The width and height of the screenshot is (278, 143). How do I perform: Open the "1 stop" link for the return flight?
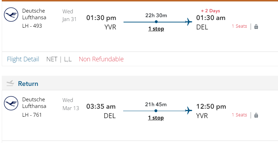point(156,118)
